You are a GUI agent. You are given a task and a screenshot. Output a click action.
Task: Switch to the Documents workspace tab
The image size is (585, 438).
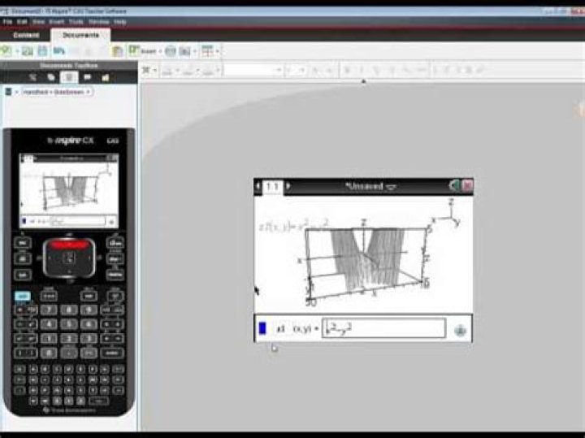click(x=80, y=35)
